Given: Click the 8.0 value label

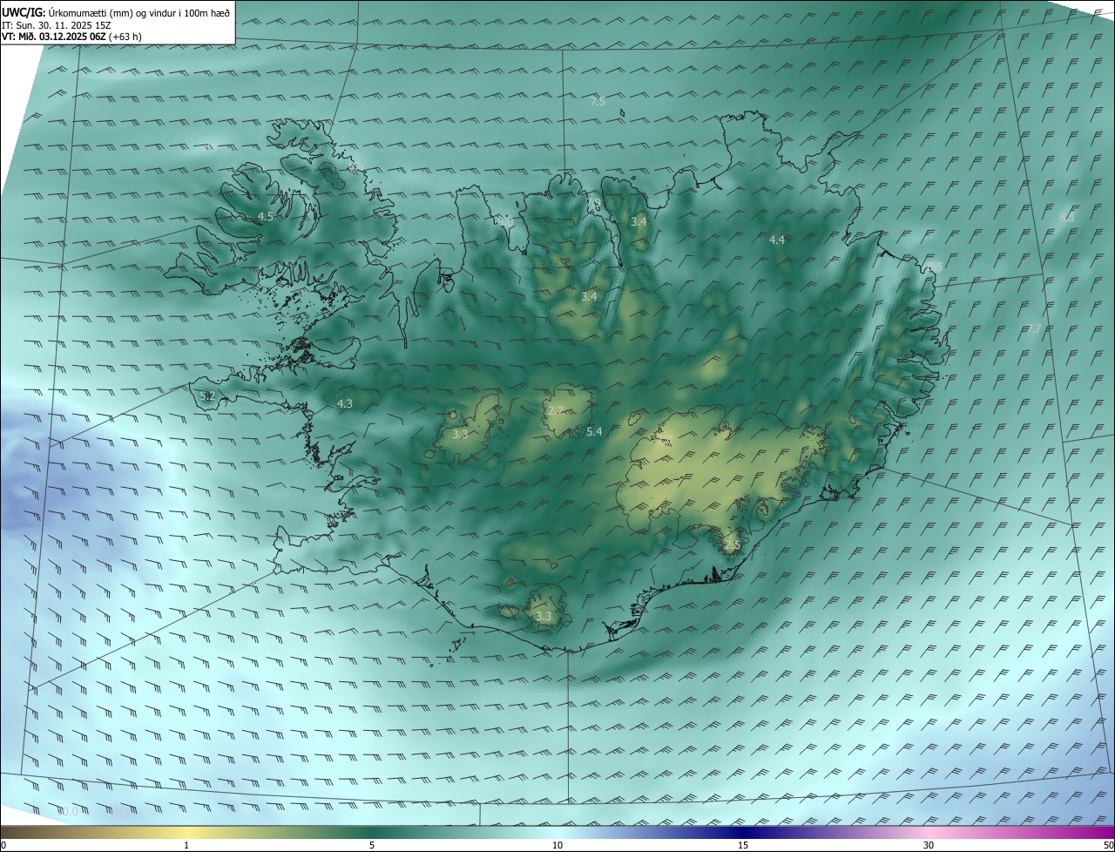Looking at the screenshot, I should click(x=504, y=222).
